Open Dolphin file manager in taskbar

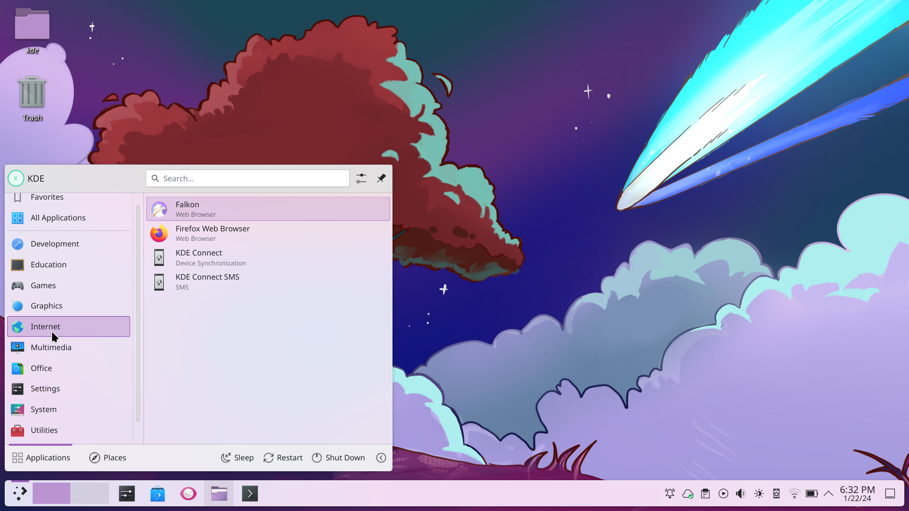219,493
